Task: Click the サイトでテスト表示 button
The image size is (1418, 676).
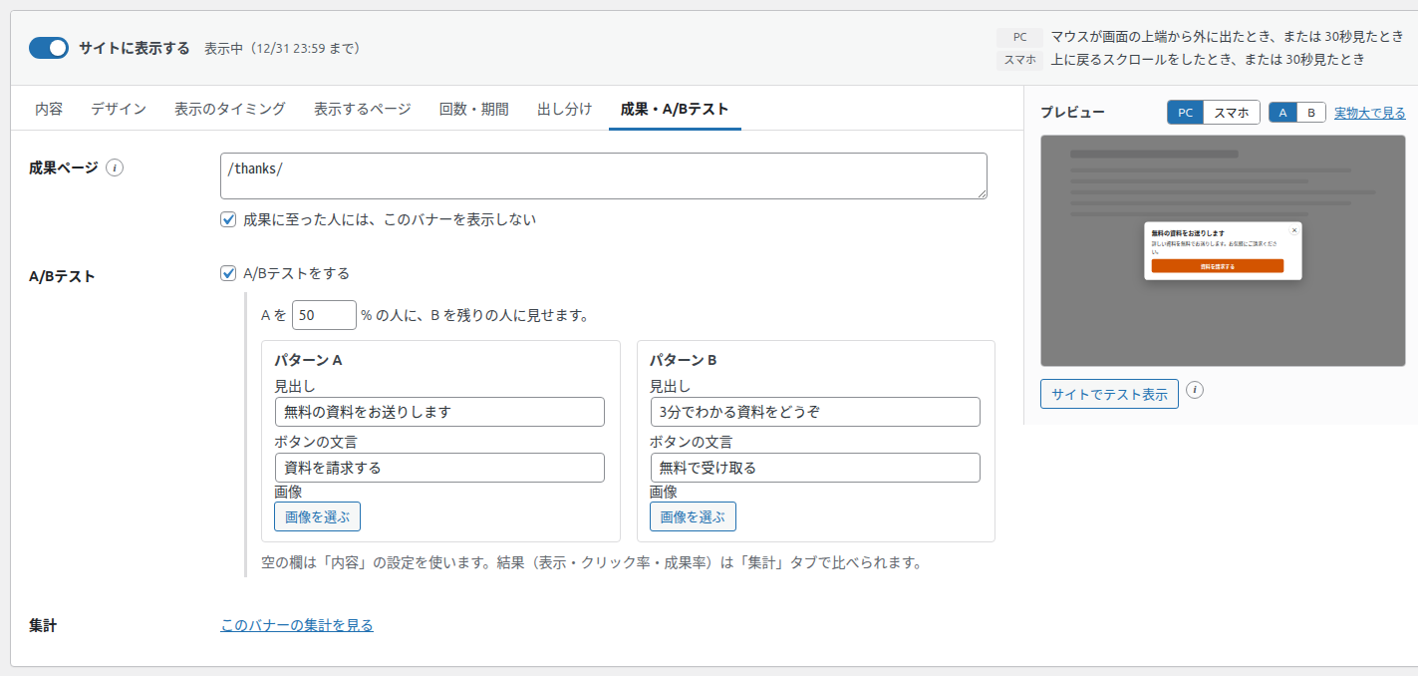Action: point(1109,394)
